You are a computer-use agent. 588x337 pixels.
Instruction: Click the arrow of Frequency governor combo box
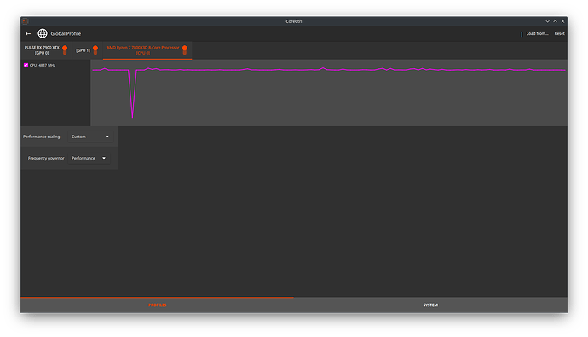point(104,158)
